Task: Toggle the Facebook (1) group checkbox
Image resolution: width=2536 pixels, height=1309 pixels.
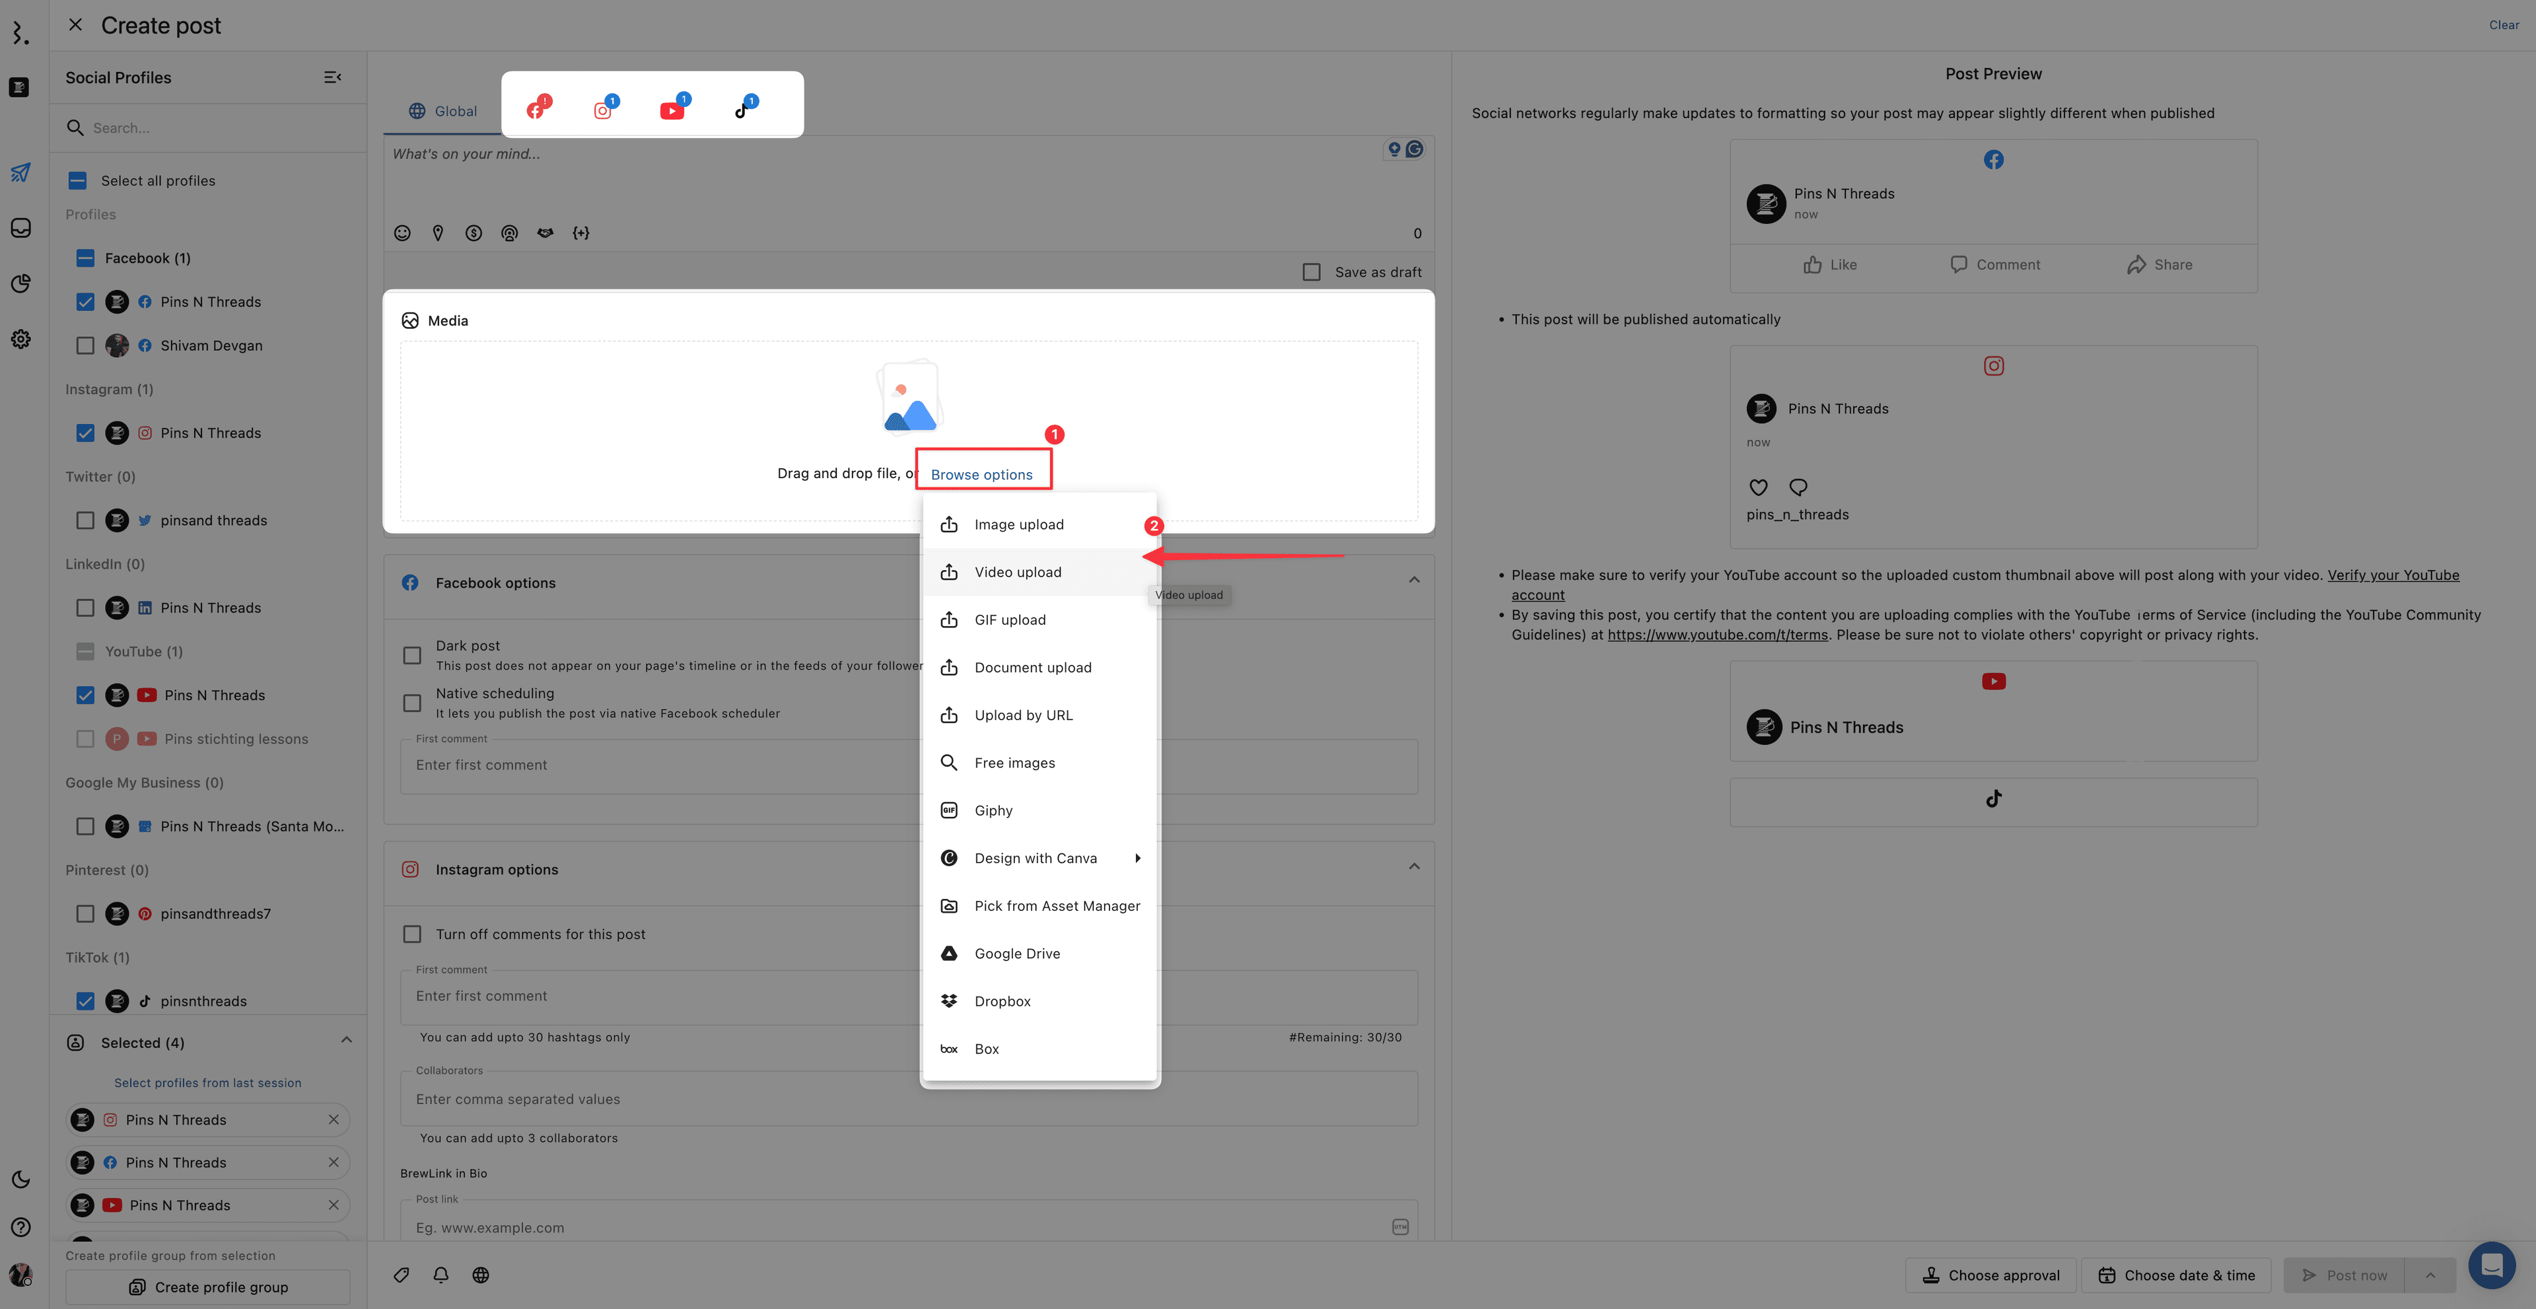Action: pyautogui.click(x=86, y=258)
